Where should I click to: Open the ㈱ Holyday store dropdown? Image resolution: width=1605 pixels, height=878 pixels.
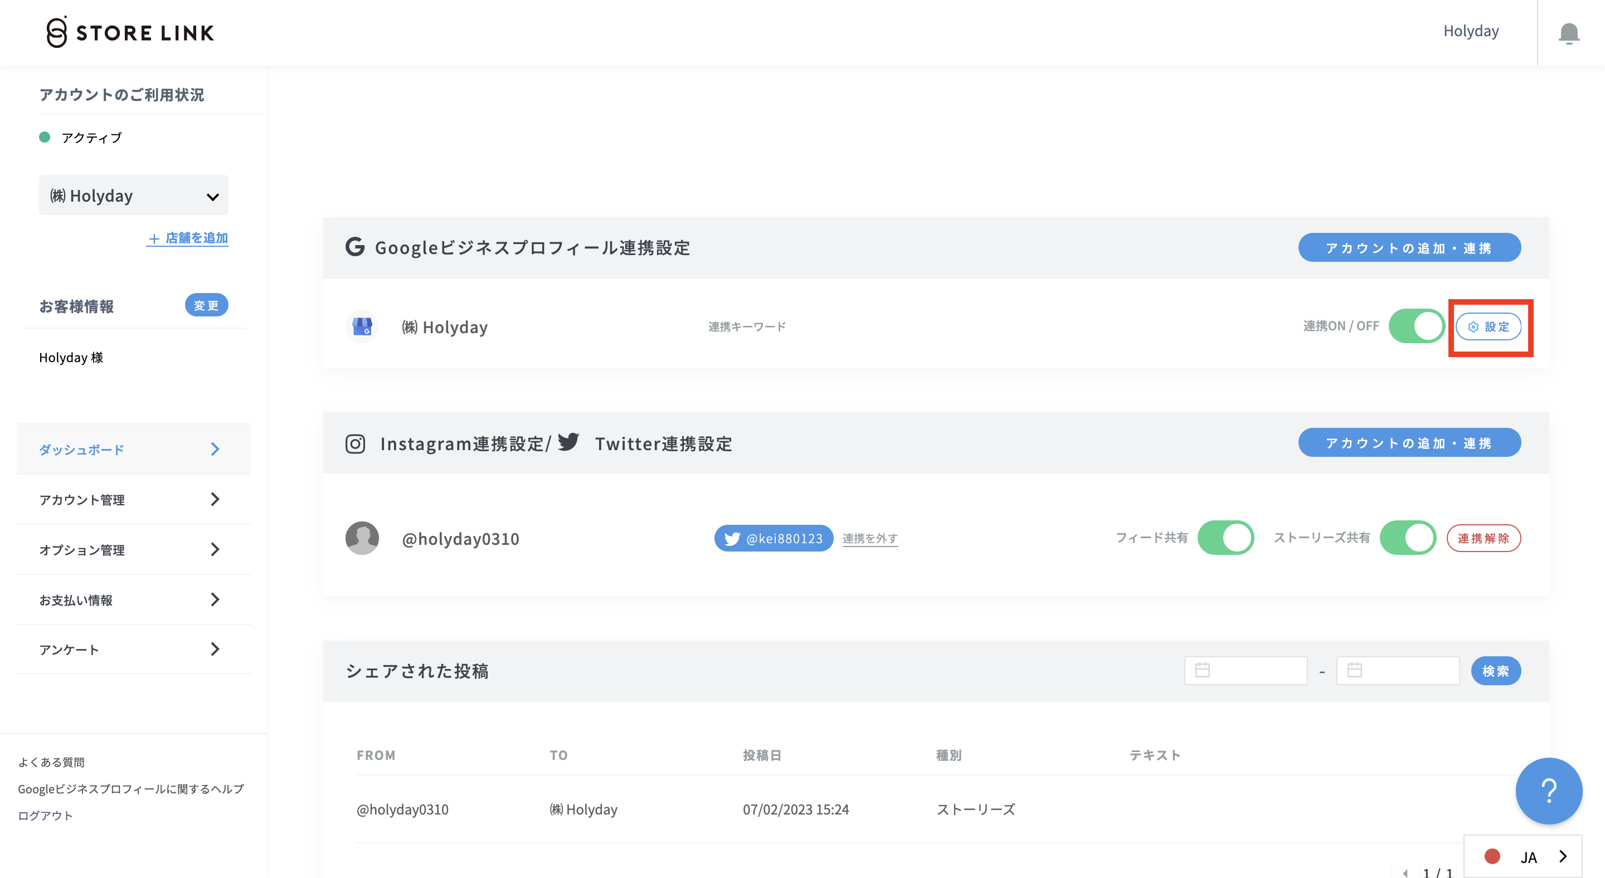(133, 196)
